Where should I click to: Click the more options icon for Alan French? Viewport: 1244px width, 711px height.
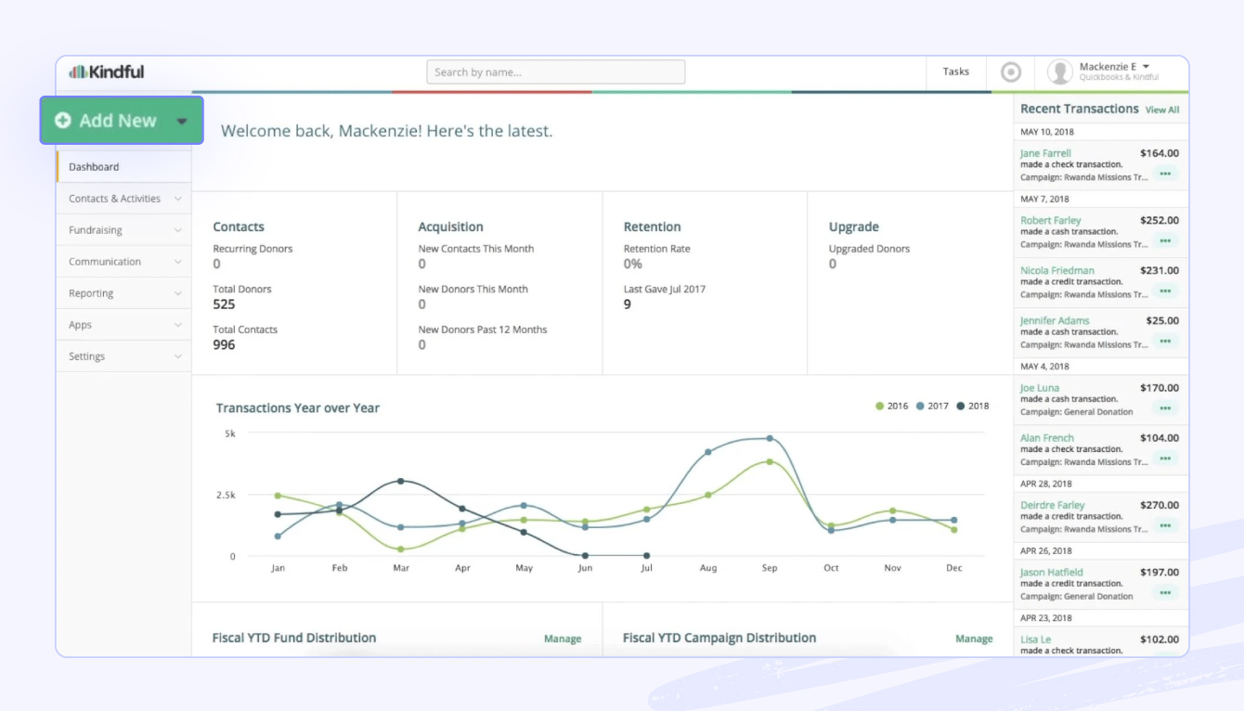1165,459
